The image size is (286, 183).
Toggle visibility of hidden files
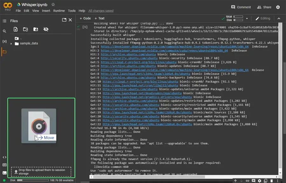pos(46,29)
